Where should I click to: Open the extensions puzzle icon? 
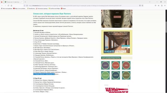click(x=162, y=6)
